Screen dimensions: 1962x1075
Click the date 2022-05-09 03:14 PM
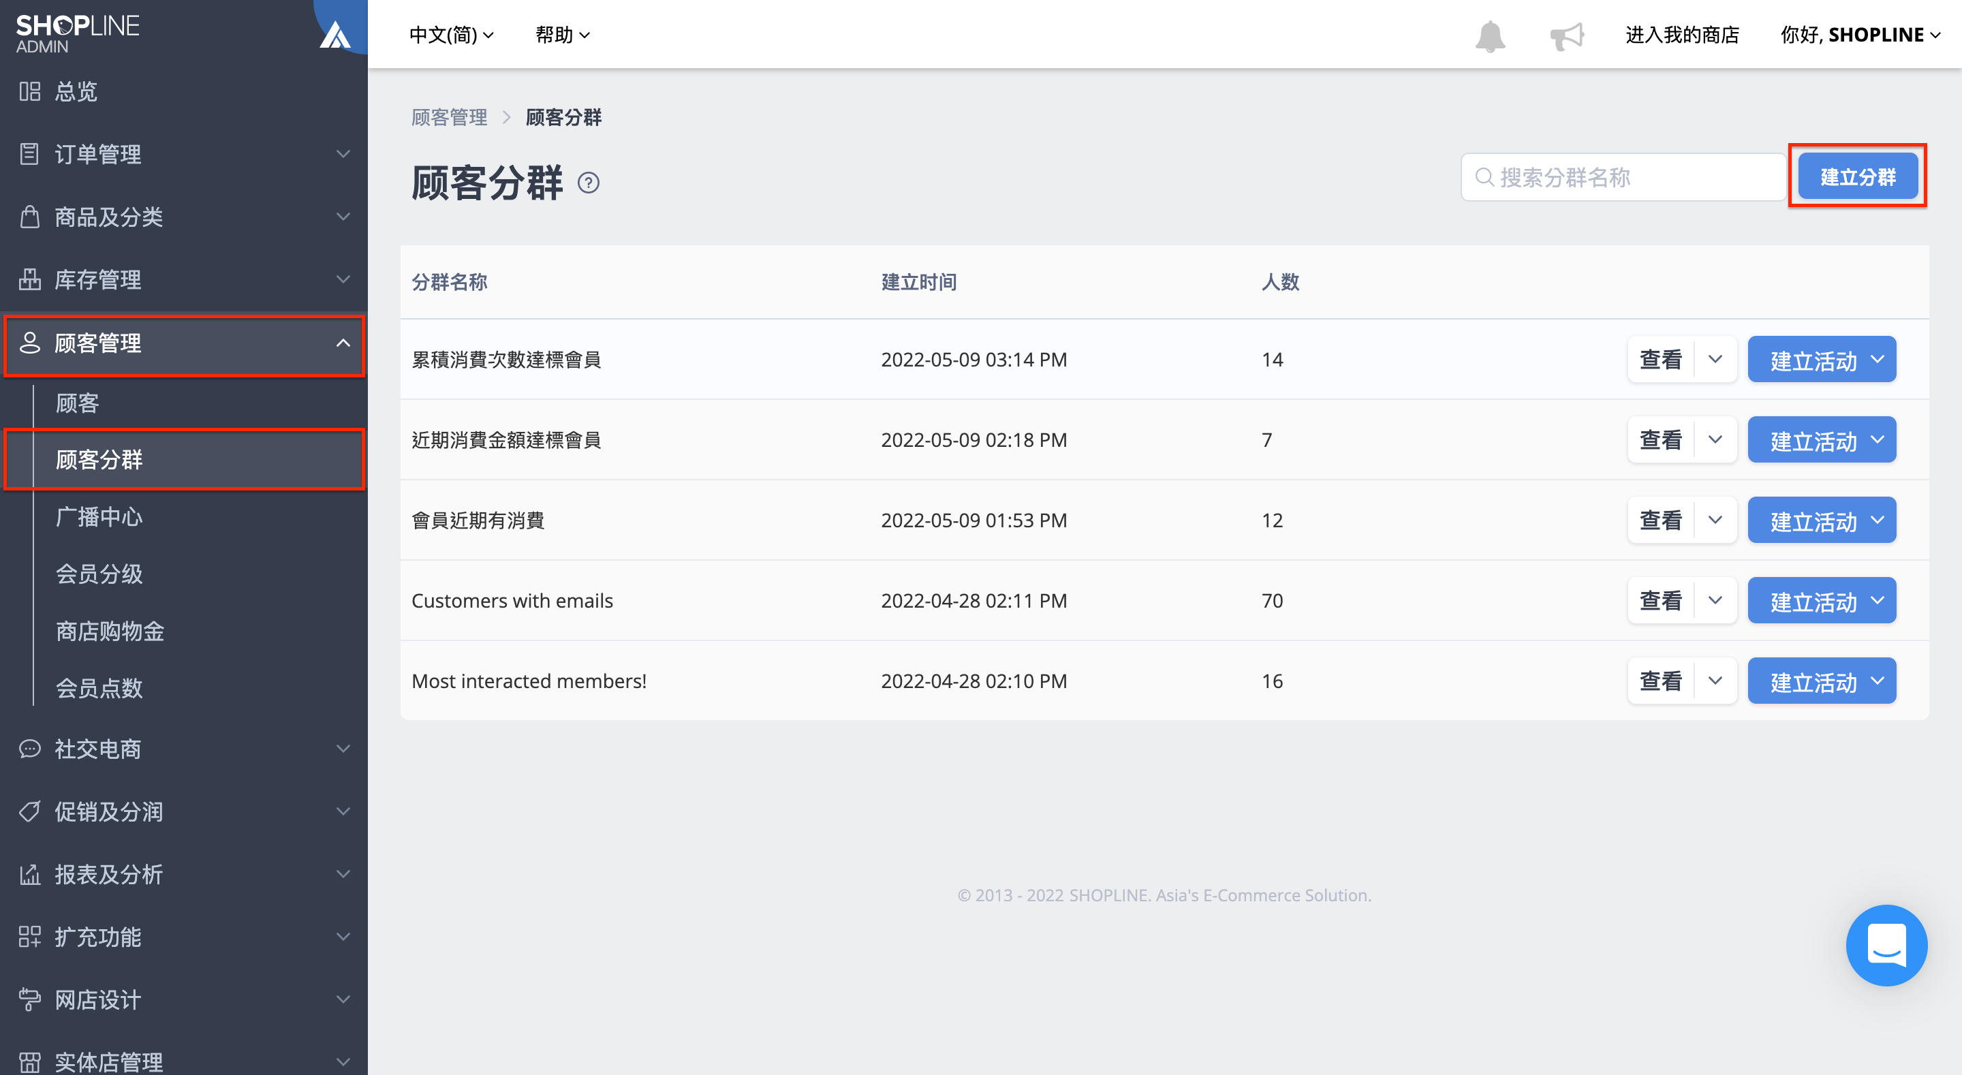pyautogui.click(x=974, y=359)
